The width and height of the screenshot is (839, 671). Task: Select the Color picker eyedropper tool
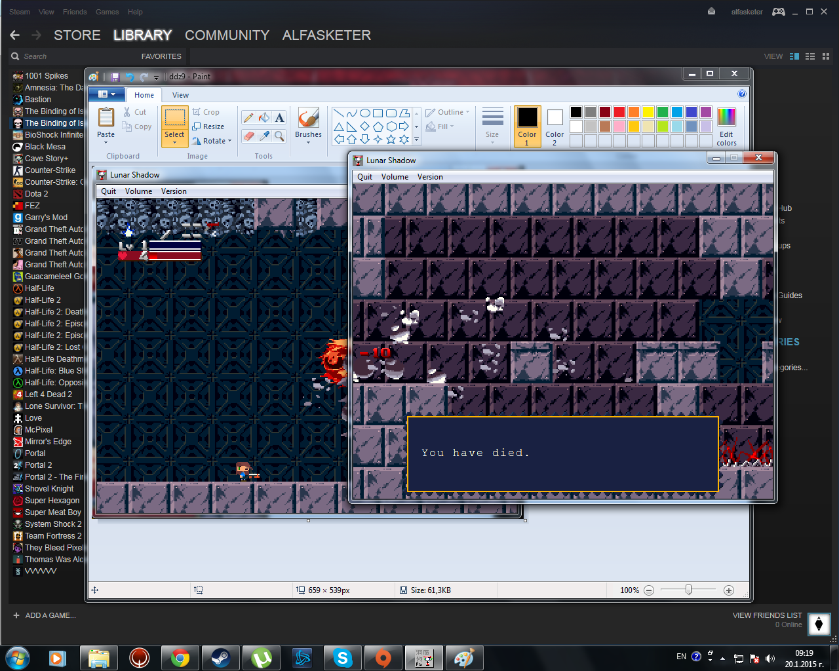pos(264,136)
